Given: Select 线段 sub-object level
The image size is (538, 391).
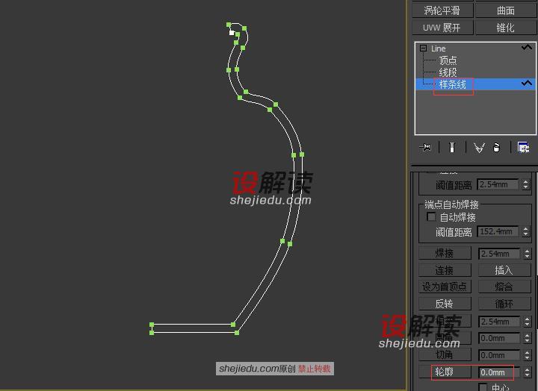Looking at the screenshot, I should (x=448, y=72).
